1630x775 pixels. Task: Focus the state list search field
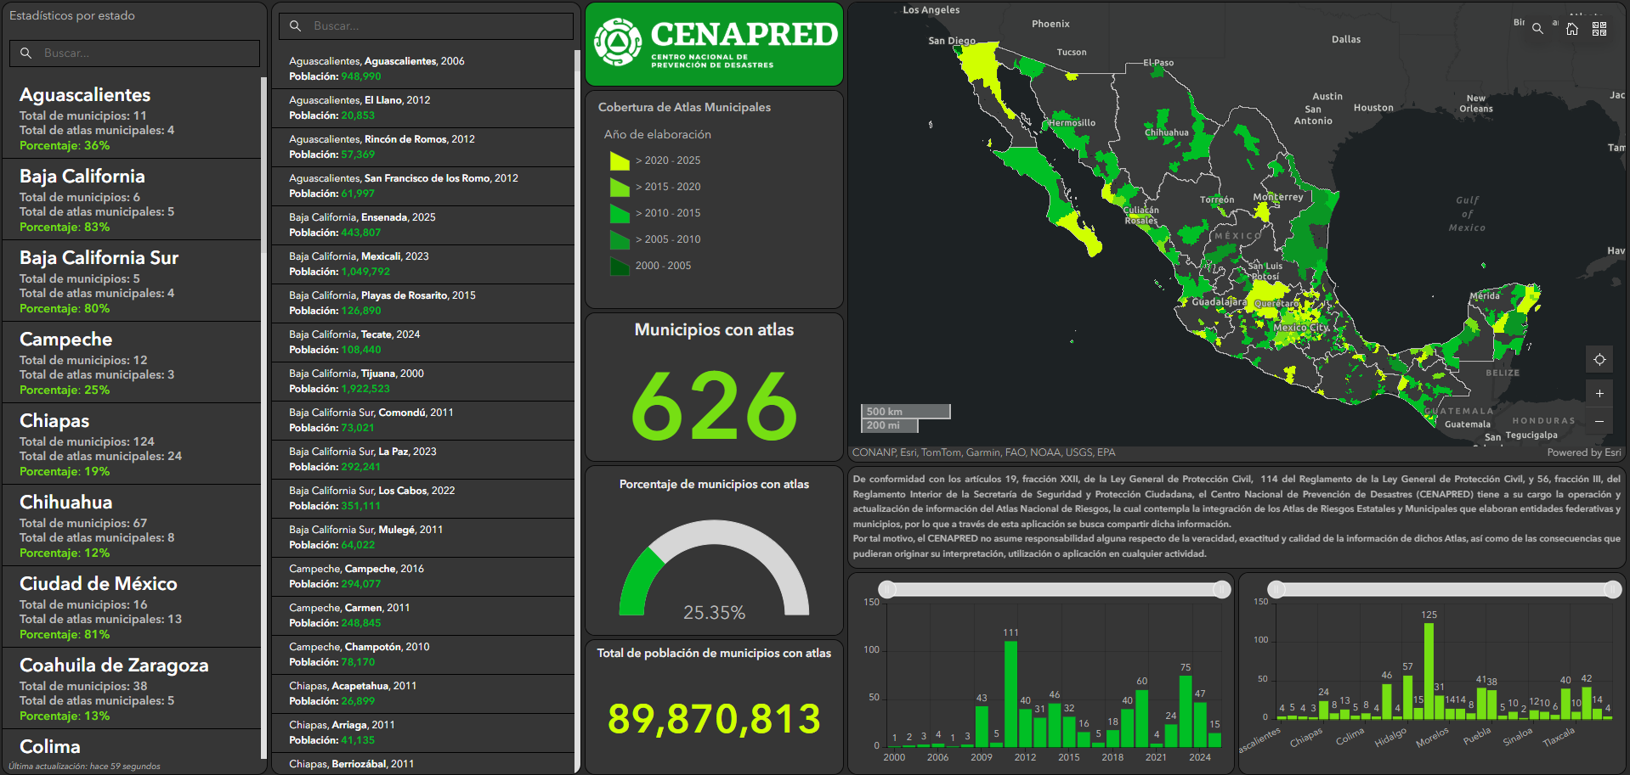(x=144, y=53)
